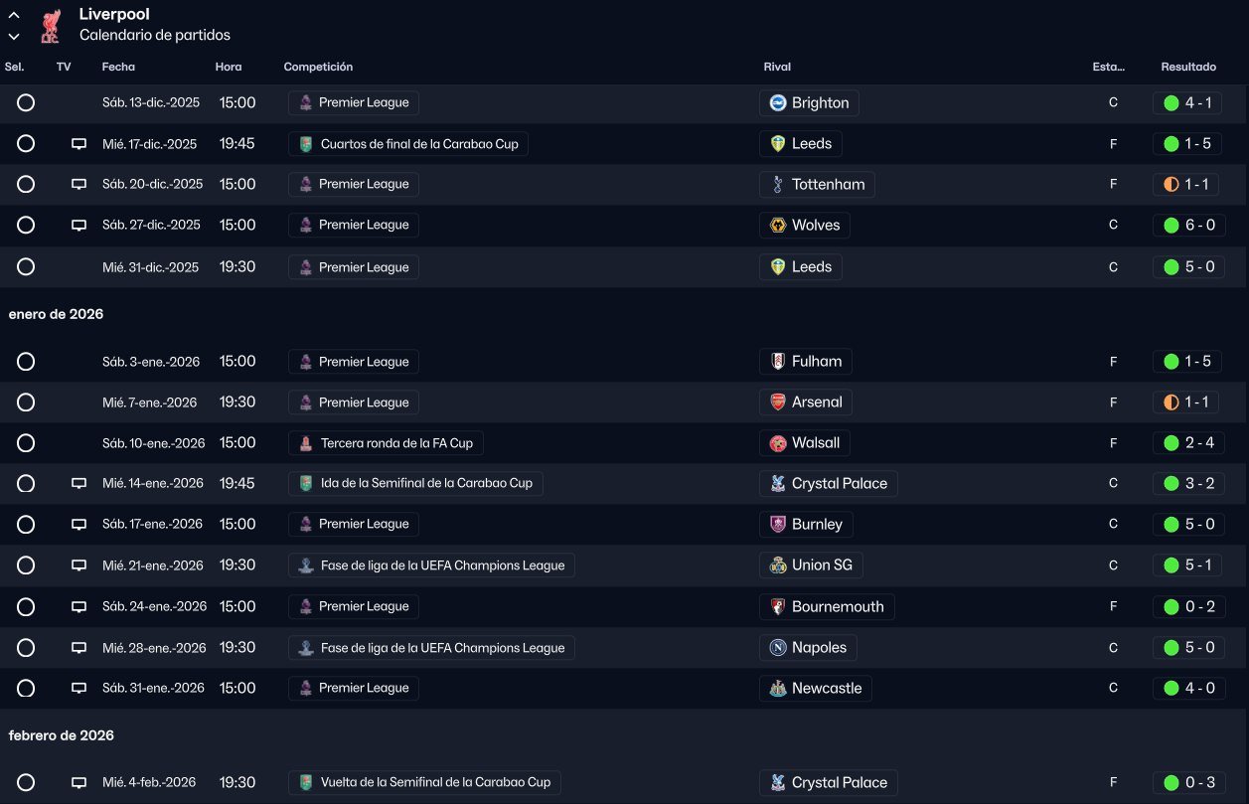Image resolution: width=1249 pixels, height=804 pixels.
Task: Sort by the Resultado column header
Action: pos(1187,67)
